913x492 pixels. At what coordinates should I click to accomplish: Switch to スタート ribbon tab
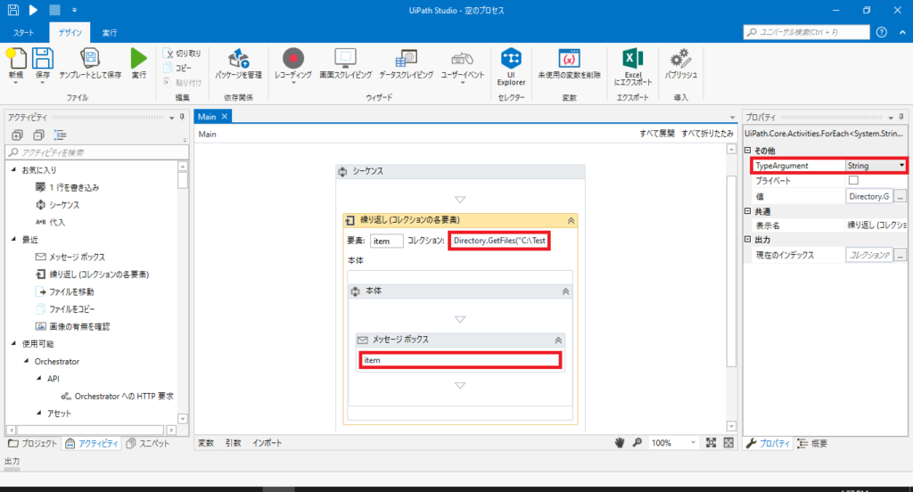coord(24,33)
